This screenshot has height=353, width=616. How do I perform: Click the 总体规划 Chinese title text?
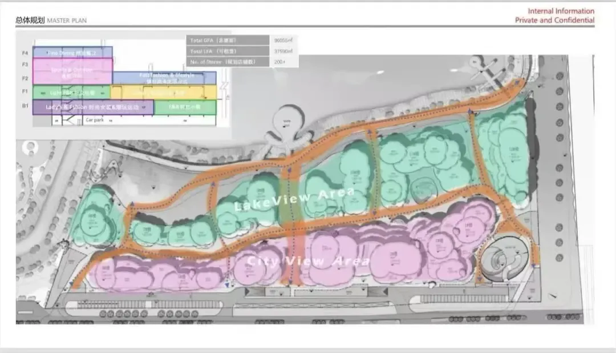(x=30, y=20)
